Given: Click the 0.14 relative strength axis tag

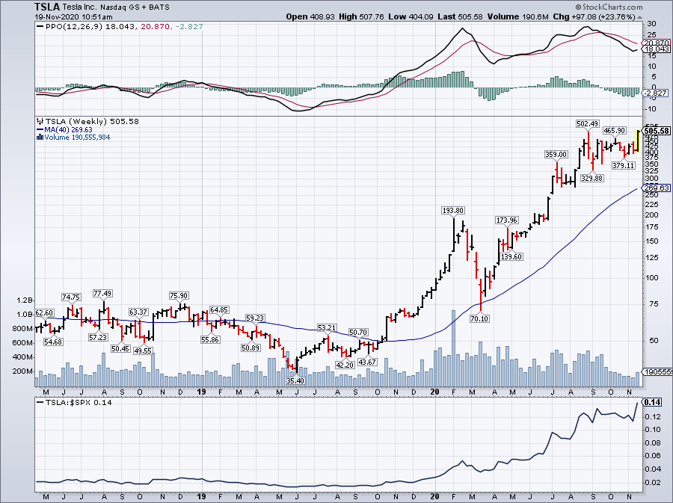Looking at the screenshot, I should tap(653, 402).
